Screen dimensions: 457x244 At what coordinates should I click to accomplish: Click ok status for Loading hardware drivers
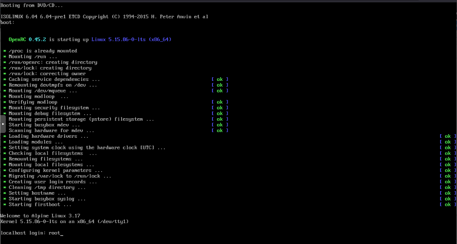coord(448,136)
